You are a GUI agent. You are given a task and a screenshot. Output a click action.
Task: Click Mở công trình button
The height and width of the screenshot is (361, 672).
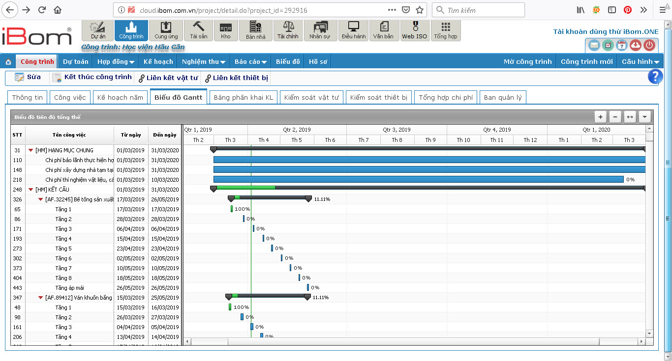[527, 62]
